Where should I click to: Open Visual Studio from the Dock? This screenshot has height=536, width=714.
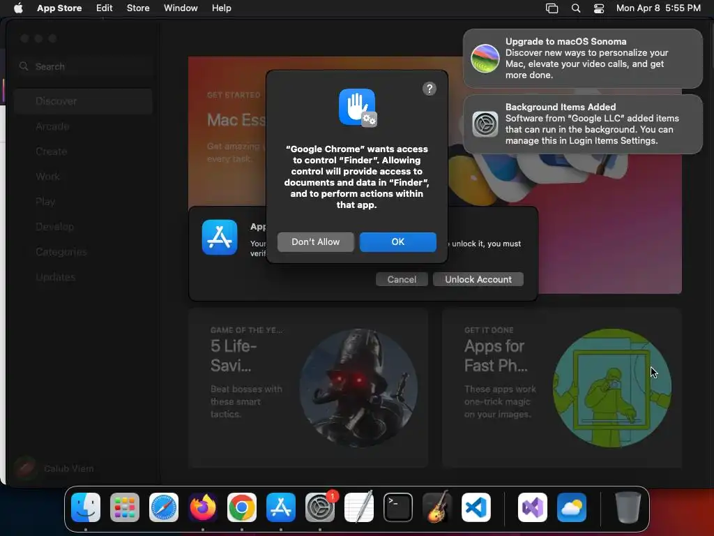[533, 507]
